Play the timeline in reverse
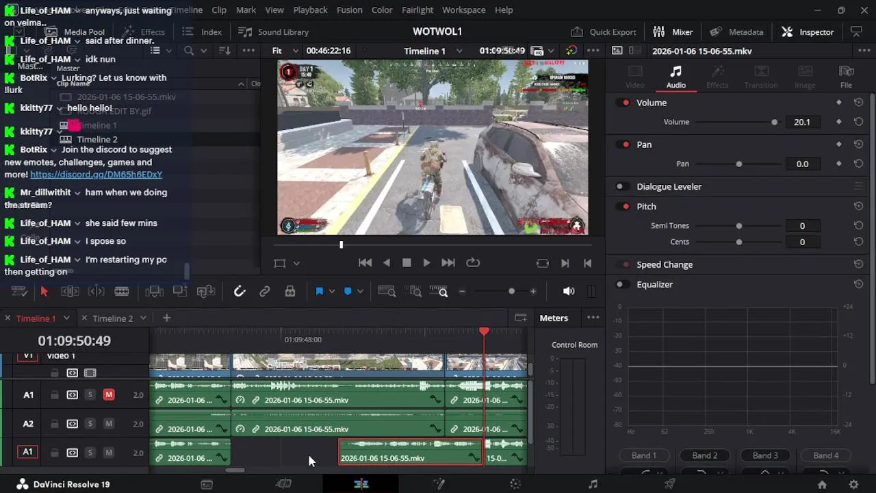Viewport: 876px width, 493px height. coord(387,263)
